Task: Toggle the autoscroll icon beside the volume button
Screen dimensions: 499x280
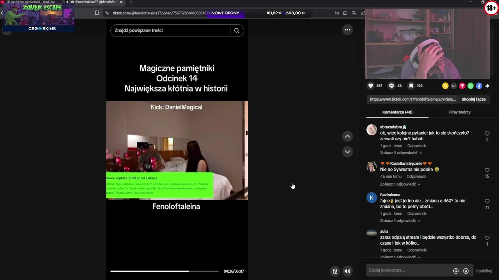Action: (x=335, y=271)
